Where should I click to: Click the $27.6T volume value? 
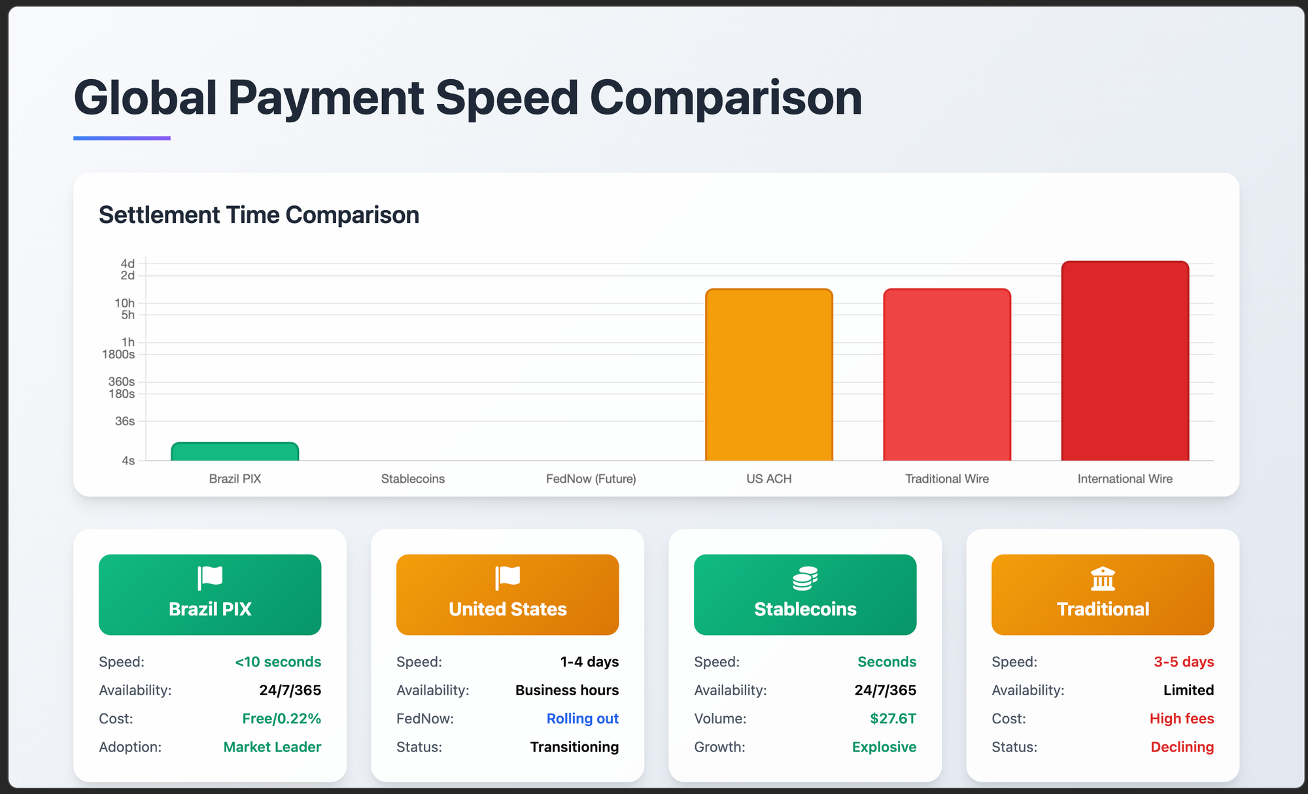click(893, 719)
